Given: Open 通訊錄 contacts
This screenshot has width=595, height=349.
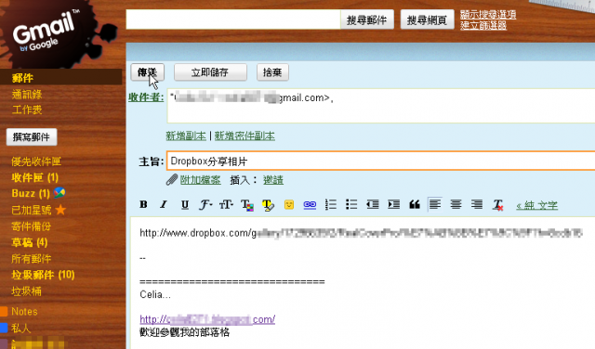Looking at the screenshot, I should tap(27, 94).
